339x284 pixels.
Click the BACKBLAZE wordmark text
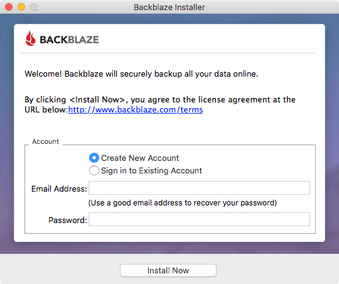[69, 40]
